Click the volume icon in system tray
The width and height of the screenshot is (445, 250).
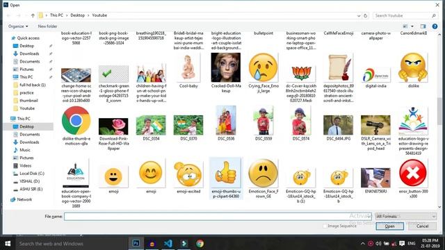378,244
